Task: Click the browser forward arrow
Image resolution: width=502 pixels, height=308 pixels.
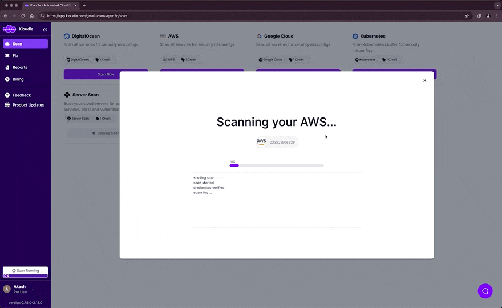Action: click(14, 16)
